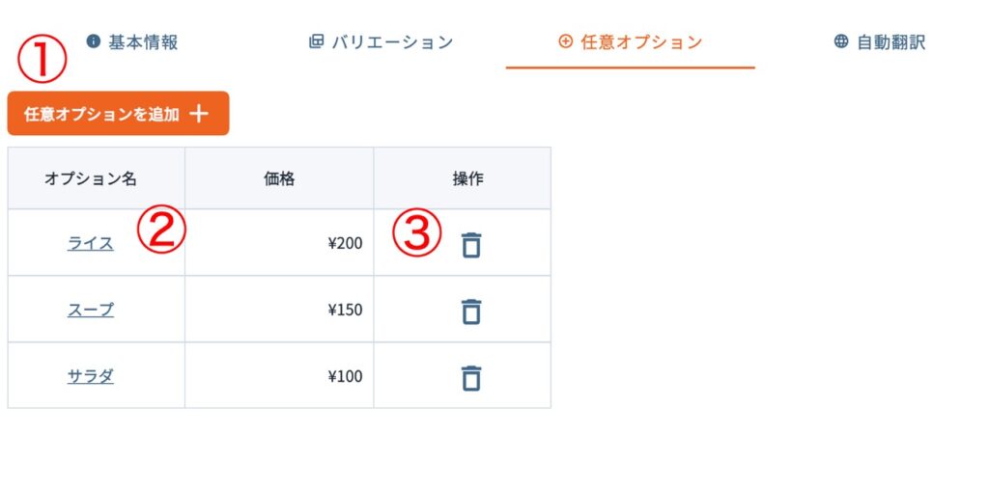Click the circled plus icon of 任意オプション
The image size is (989, 488).
566,41
